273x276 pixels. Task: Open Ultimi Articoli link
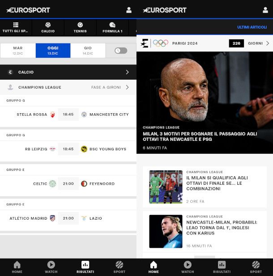tap(252, 27)
